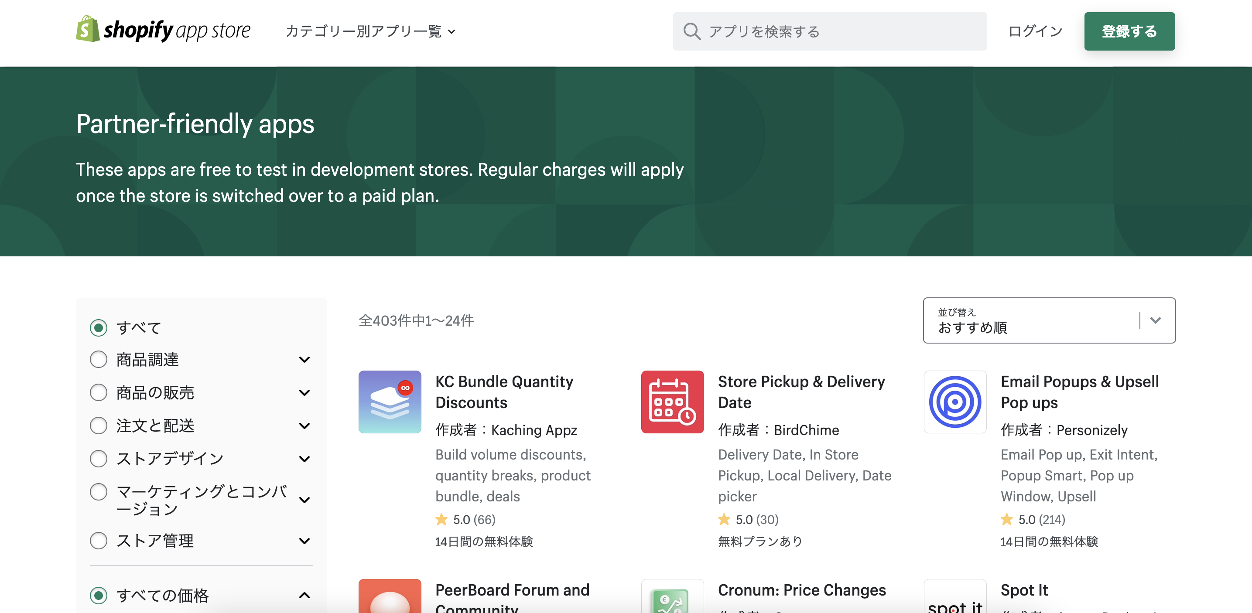Click the ログイン menu link
Image resolution: width=1252 pixels, height=613 pixels.
(x=1035, y=31)
